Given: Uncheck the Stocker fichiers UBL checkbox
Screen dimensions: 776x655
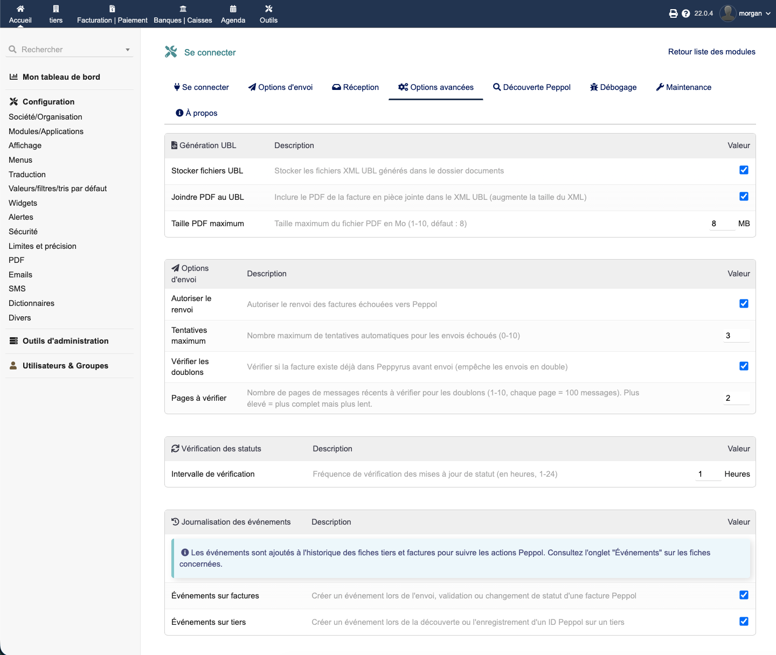Looking at the screenshot, I should click(744, 170).
